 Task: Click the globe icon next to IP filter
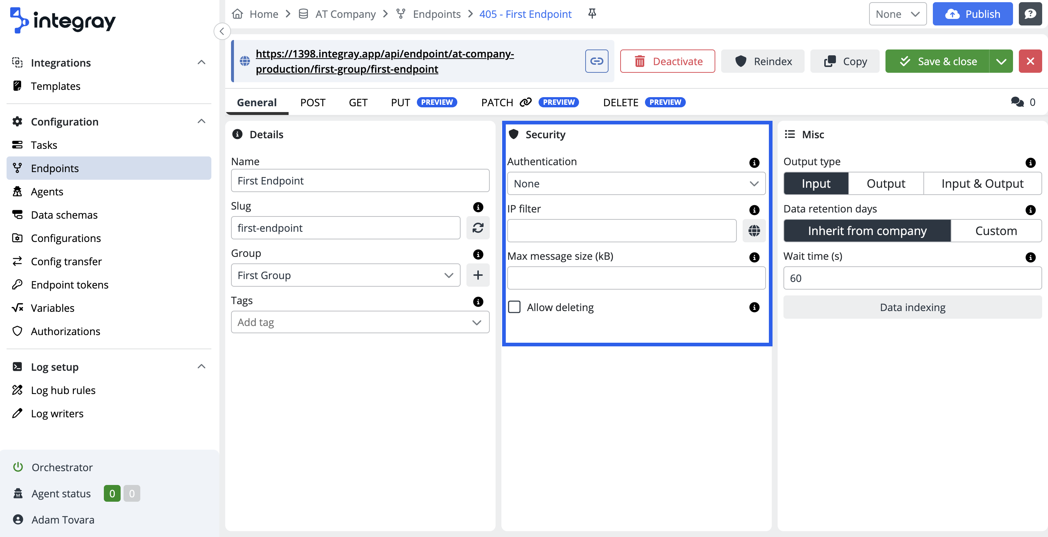point(754,231)
